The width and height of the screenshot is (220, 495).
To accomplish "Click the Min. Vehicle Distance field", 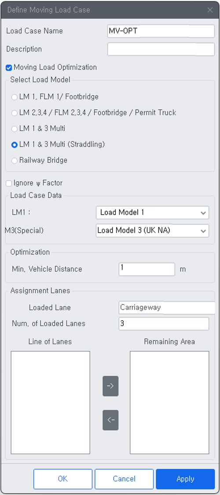I will click(147, 269).
